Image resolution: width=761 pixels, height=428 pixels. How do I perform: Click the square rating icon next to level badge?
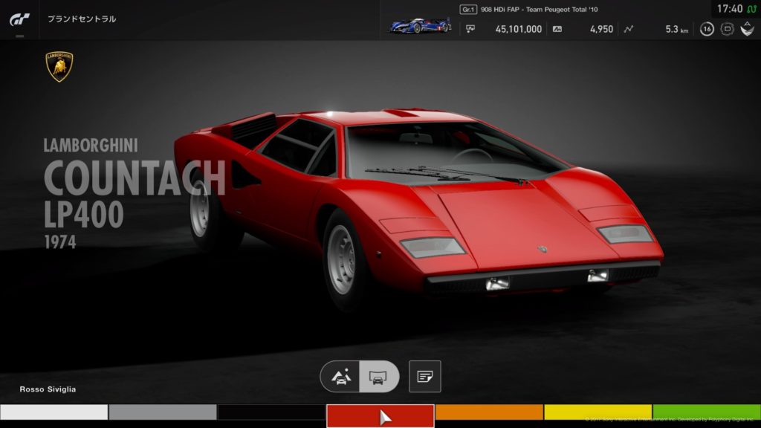727,29
